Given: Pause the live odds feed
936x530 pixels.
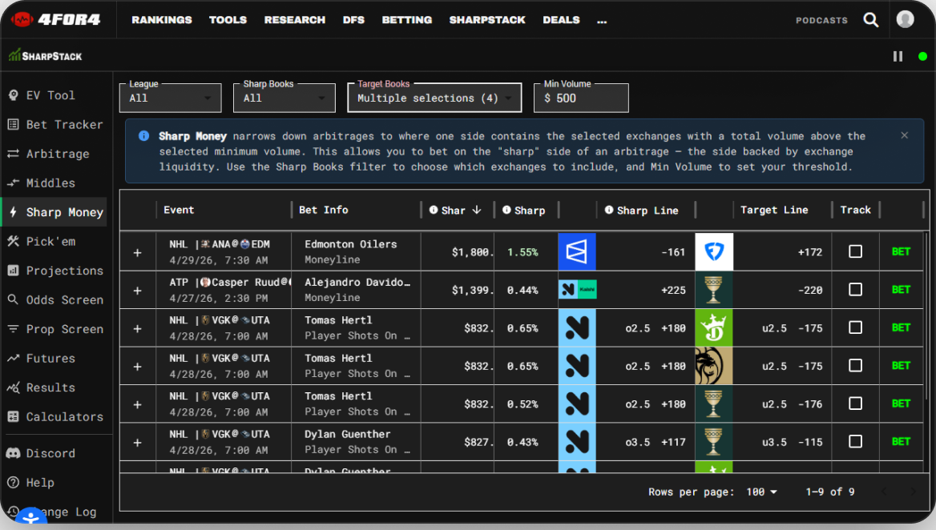Looking at the screenshot, I should (x=898, y=56).
